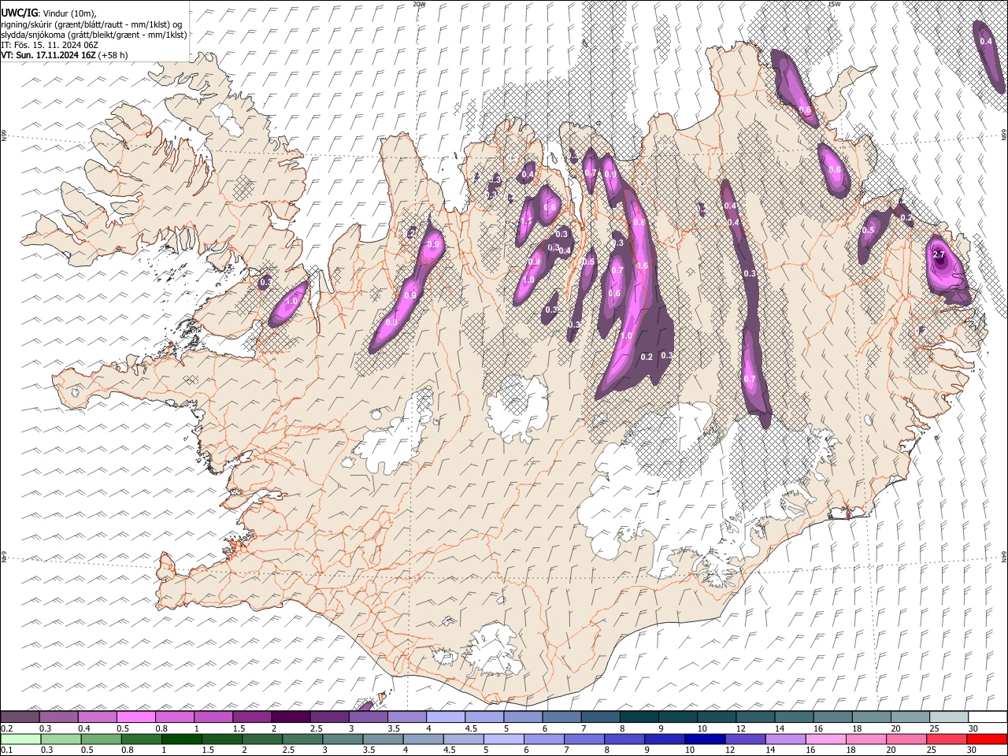Screen dimensions: 1008x756
Task: Click the legend text 'slydda/snjókoma (grátt/bleikt/grænt'
Action: click(69, 35)
